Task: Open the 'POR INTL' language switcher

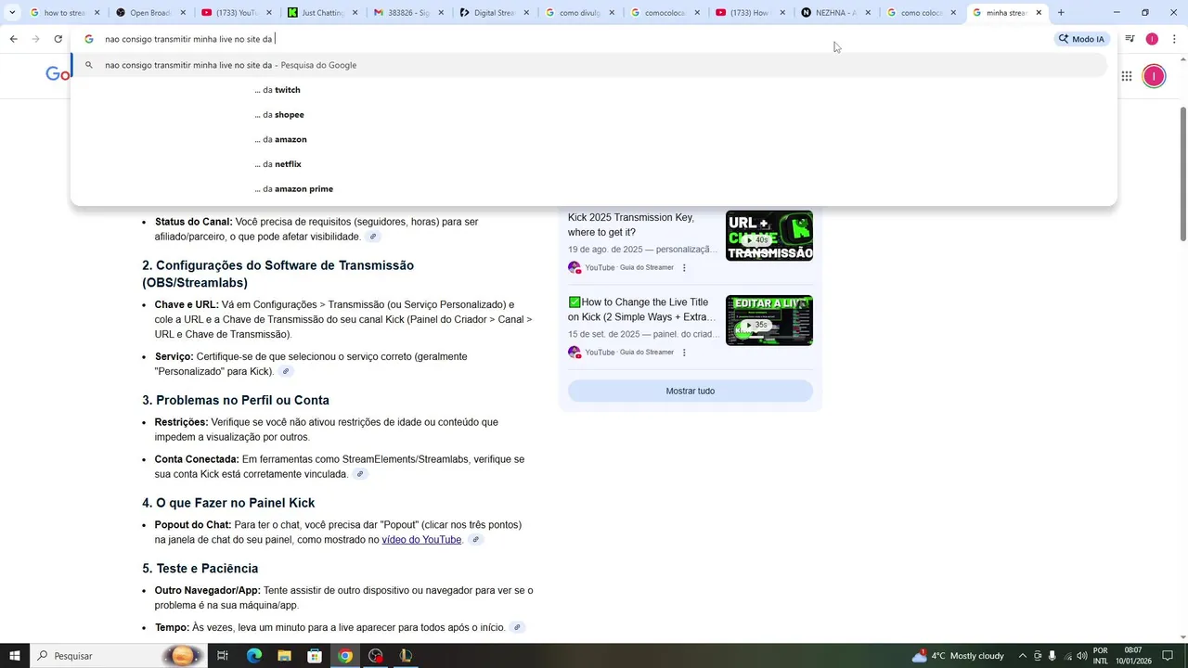Action: click(1101, 656)
